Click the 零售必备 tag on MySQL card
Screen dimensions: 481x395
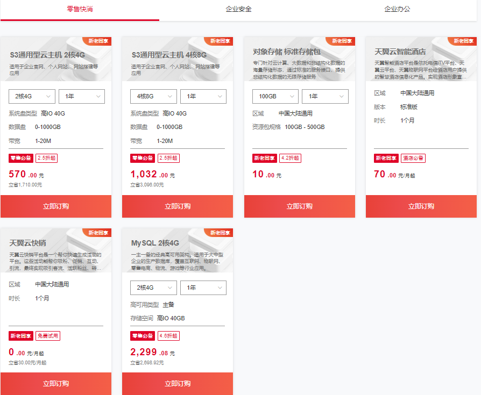pyautogui.click(x=143, y=336)
